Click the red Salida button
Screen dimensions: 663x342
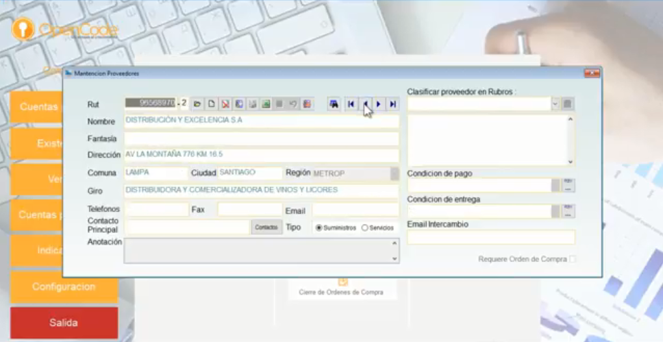[x=64, y=323]
